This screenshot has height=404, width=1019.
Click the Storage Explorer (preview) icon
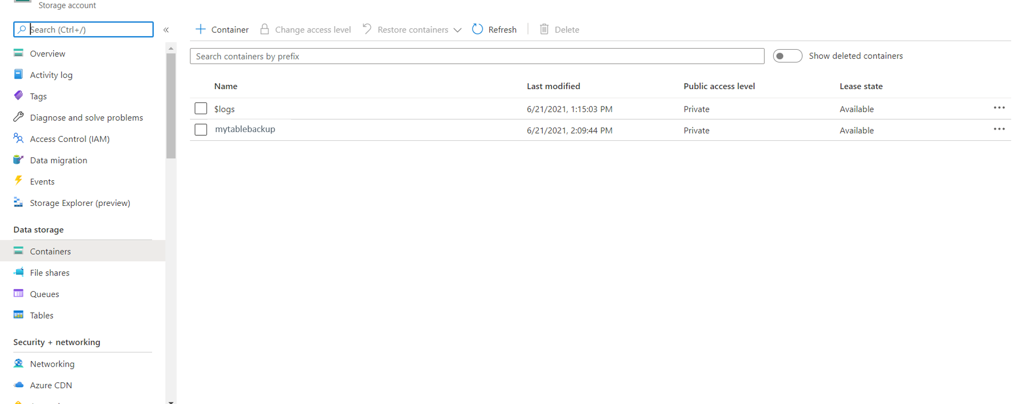18,202
